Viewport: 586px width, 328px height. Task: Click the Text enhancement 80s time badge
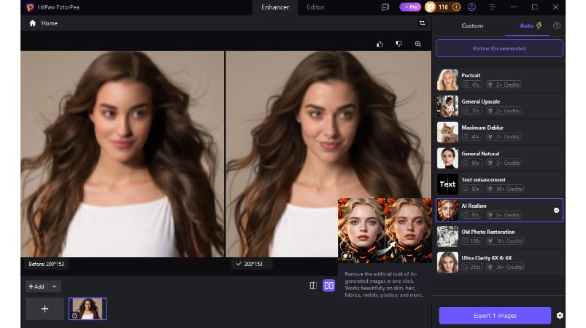click(x=472, y=190)
